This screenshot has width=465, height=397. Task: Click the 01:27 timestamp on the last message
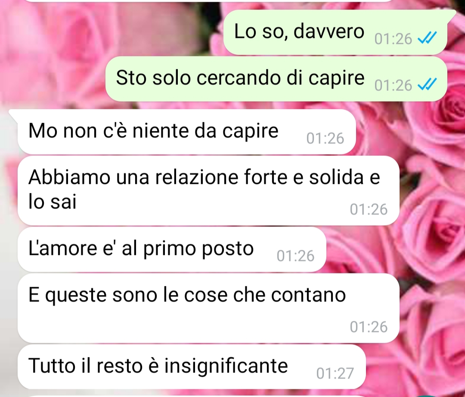(x=335, y=373)
